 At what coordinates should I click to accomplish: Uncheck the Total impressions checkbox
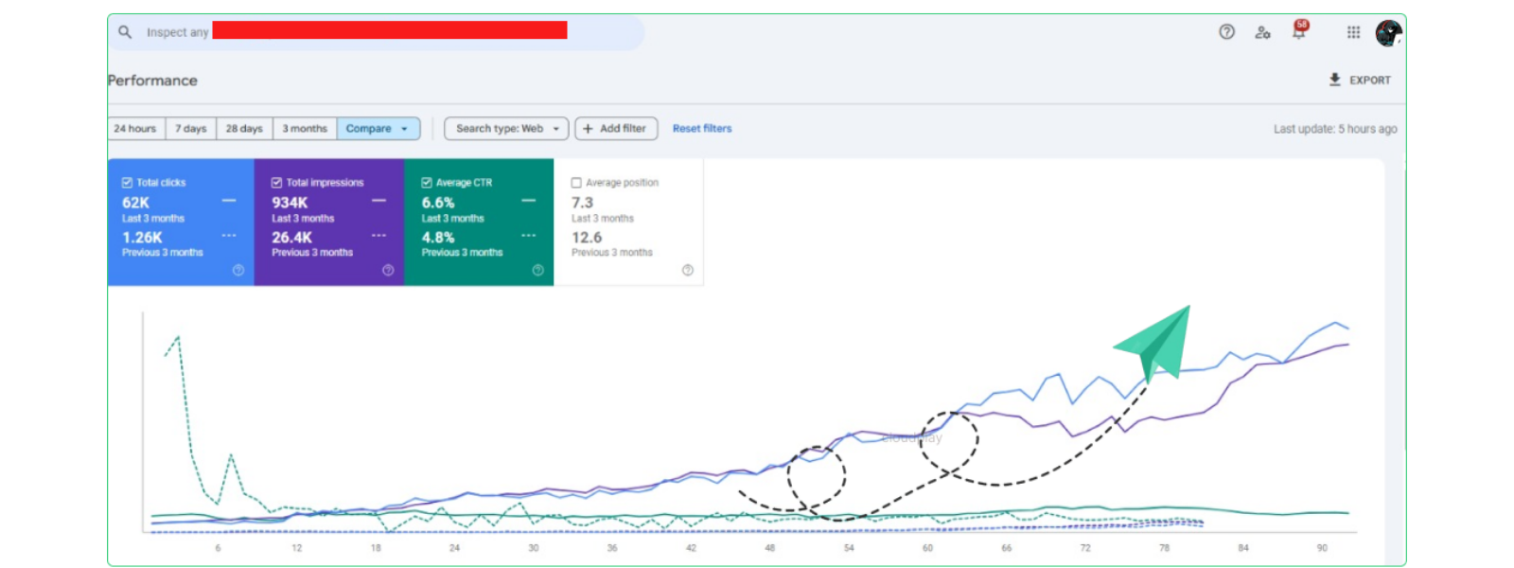(277, 183)
